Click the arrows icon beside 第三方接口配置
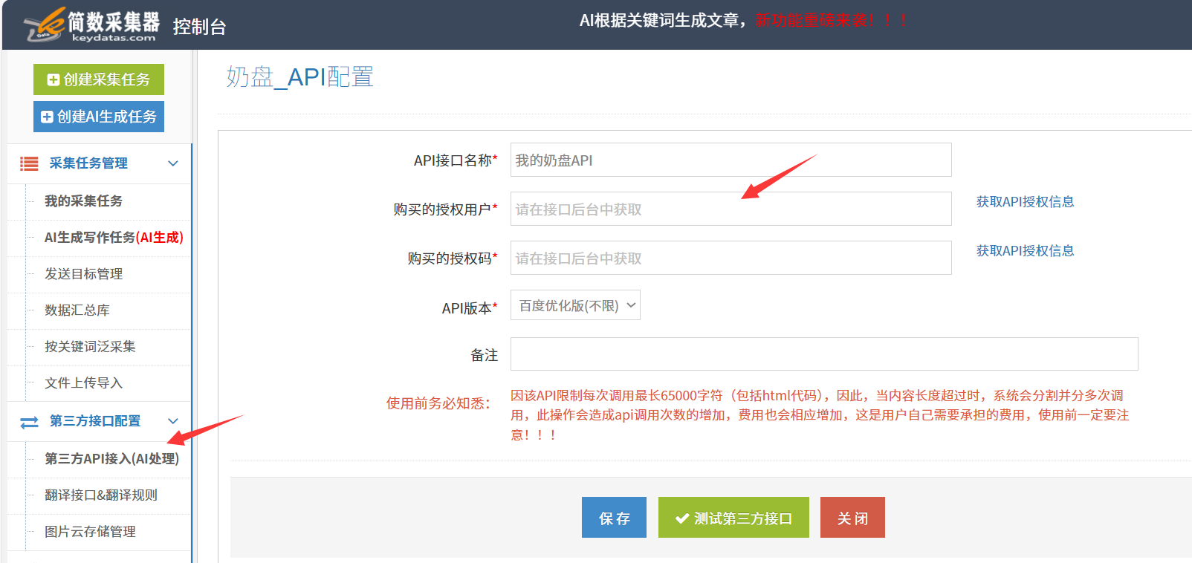Image resolution: width=1192 pixels, height=563 pixels. click(29, 422)
